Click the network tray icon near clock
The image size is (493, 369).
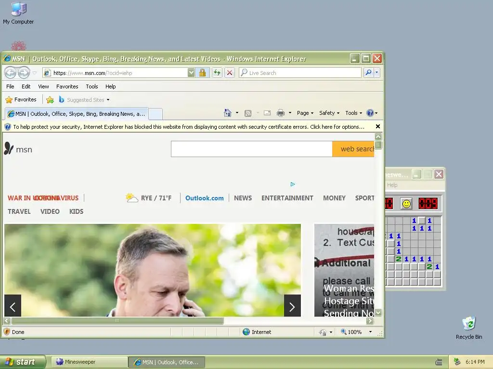457,362
